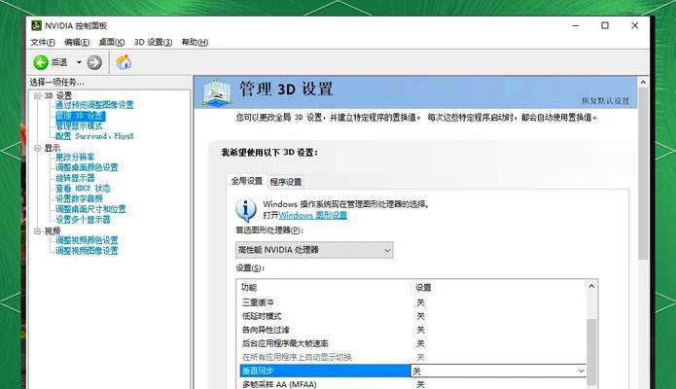Select 管理 3D 设置 in the tree
This screenshot has height=389, width=676.
pos(80,116)
